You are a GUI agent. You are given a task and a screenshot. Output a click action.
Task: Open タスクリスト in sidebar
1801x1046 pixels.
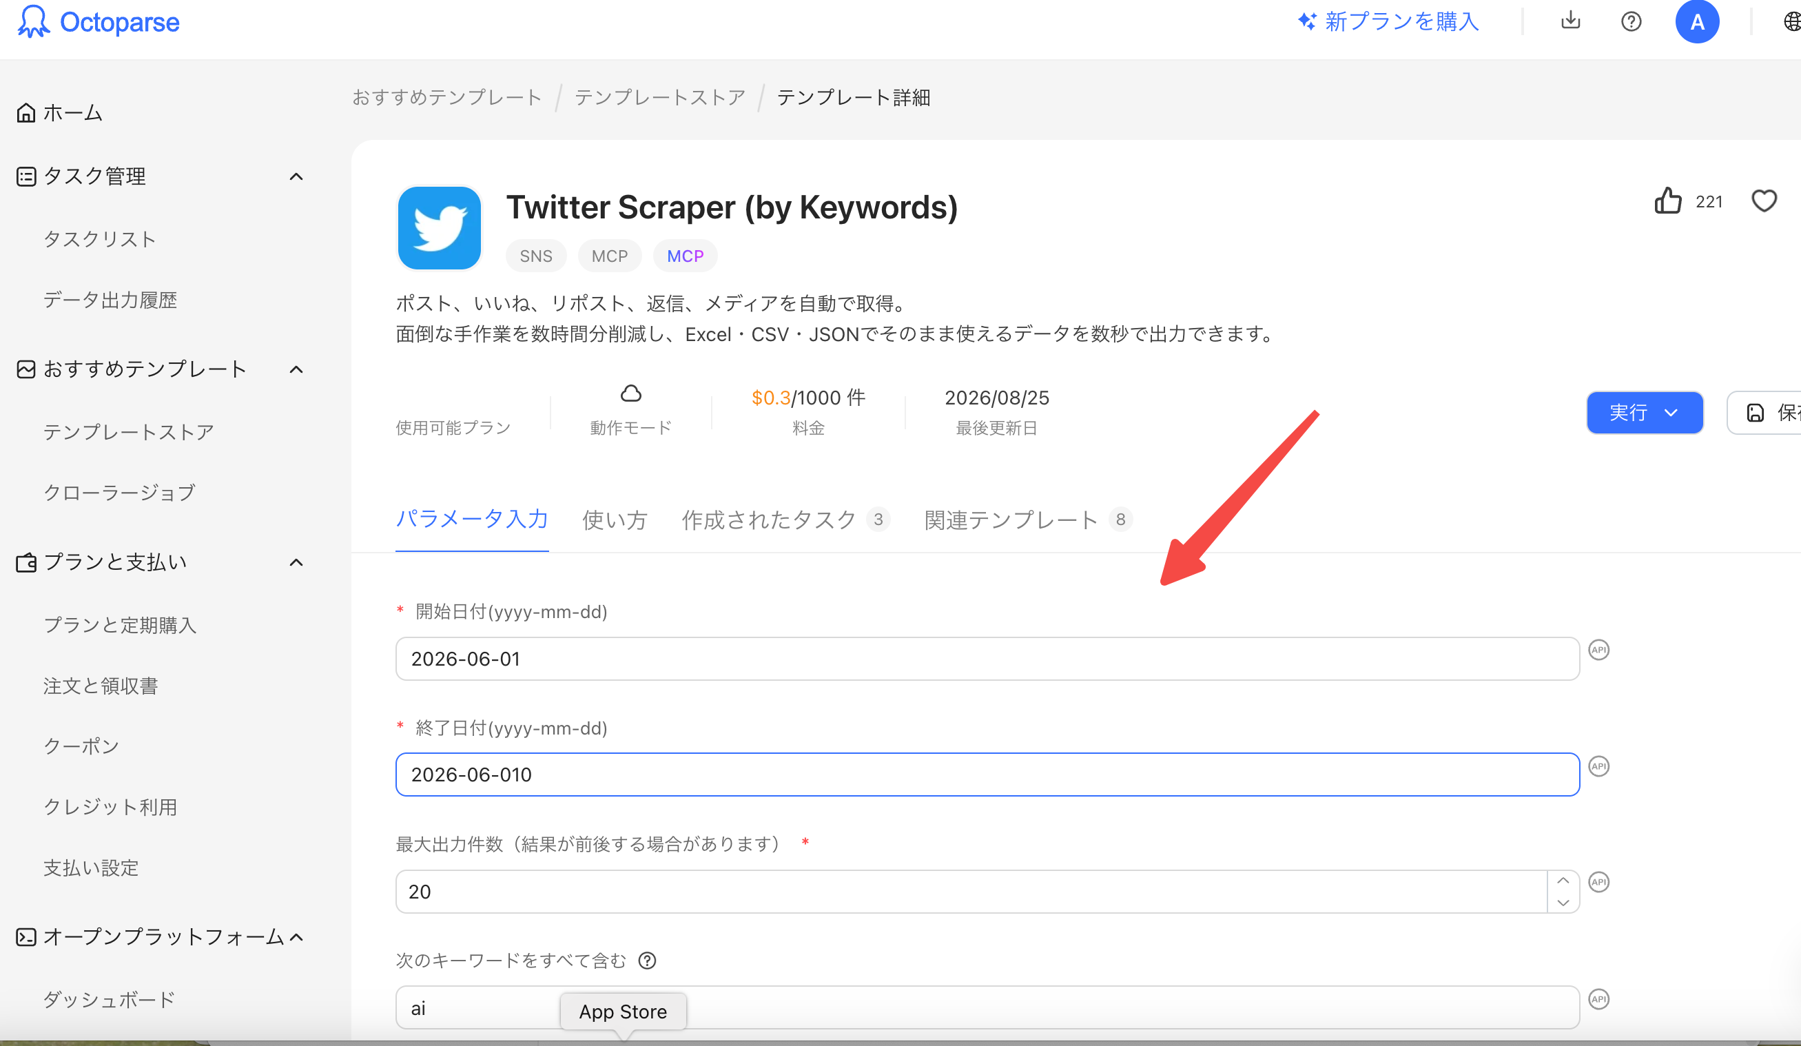pyautogui.click(x=99, y=239)
